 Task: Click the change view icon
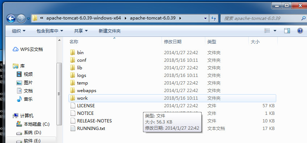pyautogui.click(x=267, y=31)
